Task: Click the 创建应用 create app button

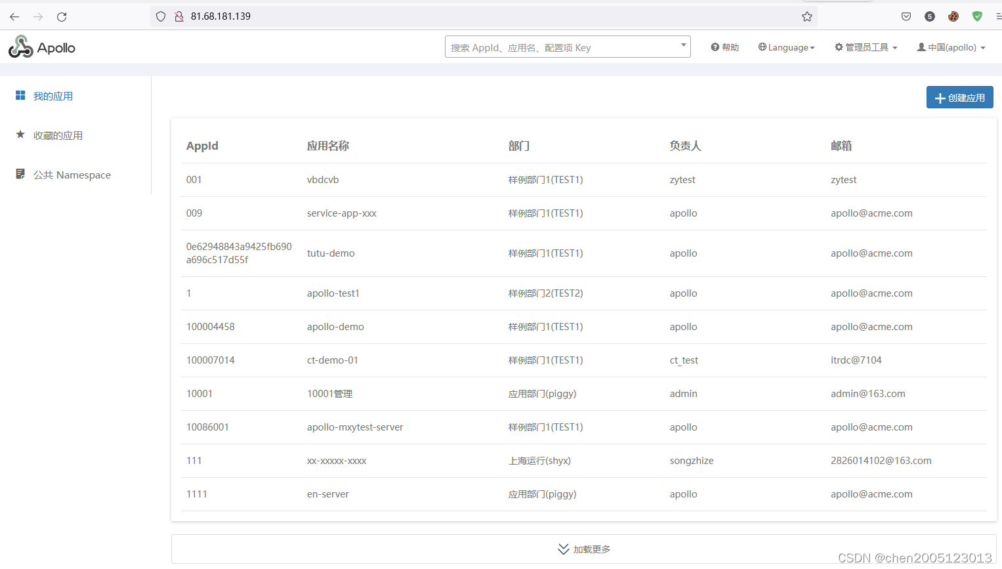Action: point(959,97)
